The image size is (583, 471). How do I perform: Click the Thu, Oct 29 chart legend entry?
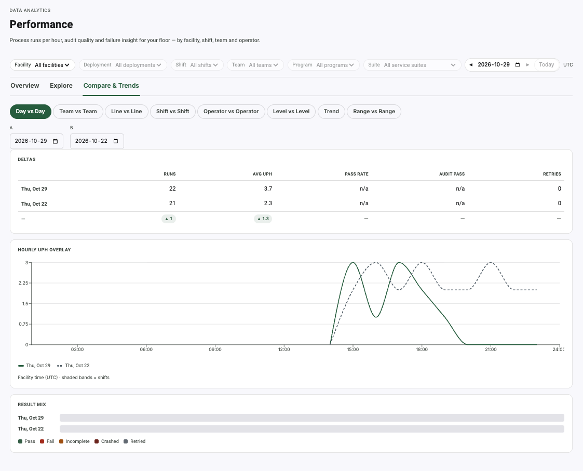(x=34, y=366)
